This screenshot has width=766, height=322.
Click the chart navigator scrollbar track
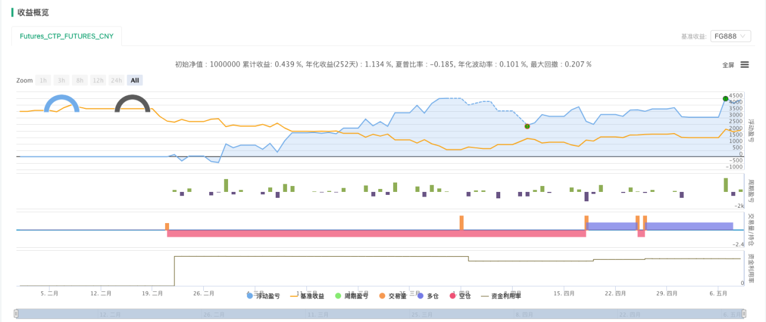pyautogui.click(x=381, y=314)
